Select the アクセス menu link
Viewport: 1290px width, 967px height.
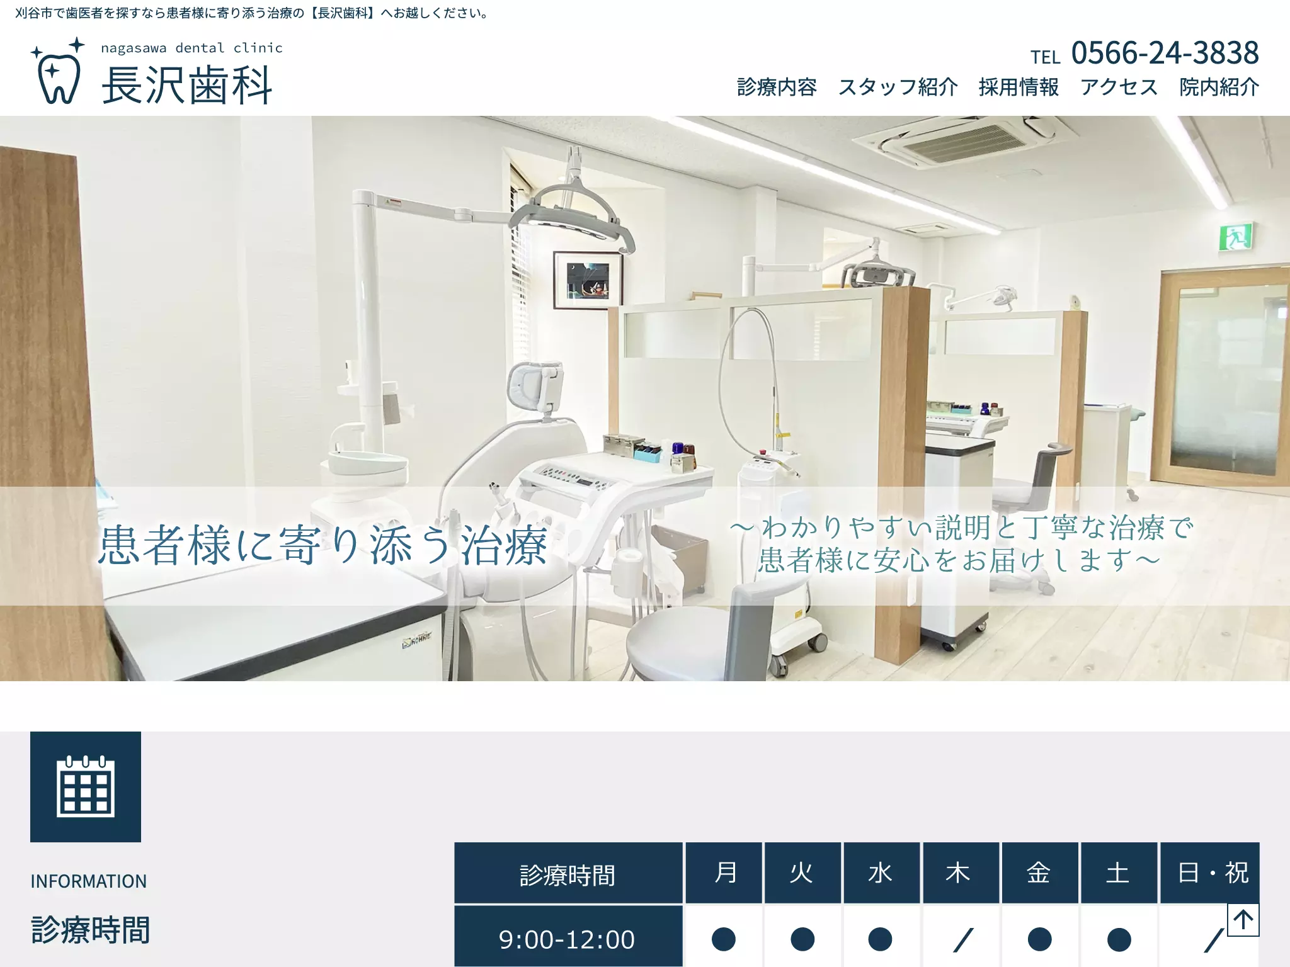(x=1119, y=87)
